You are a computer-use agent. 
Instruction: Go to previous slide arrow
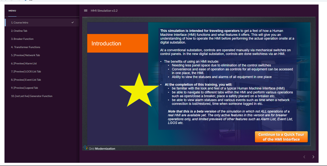(304, 157)
